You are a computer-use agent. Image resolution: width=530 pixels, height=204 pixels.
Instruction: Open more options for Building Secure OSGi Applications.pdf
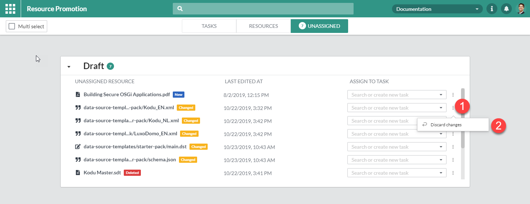point(453,95)
